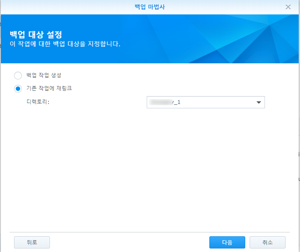
Task: Close the 백업 마법사 dialog with X
Action: point(288,7)
